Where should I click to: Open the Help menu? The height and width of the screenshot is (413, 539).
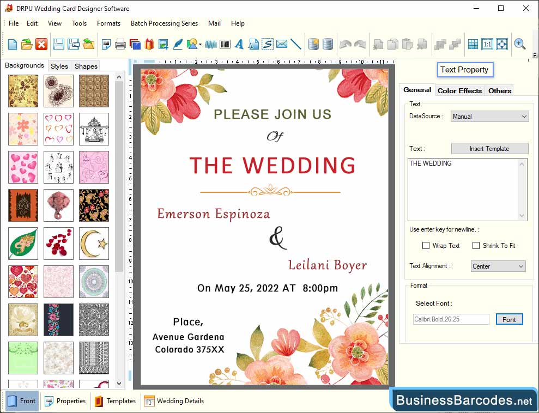pos(238,23)
